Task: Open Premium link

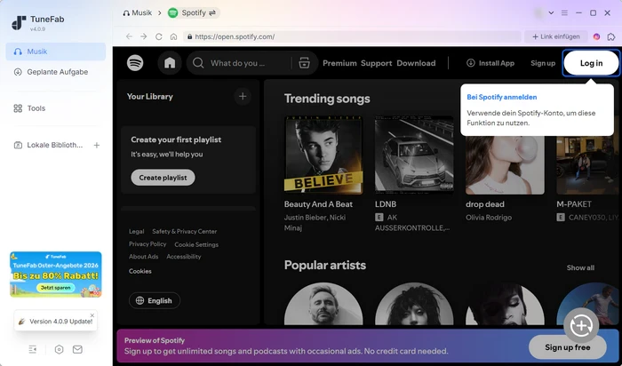Action: click(x=339, y=63)
